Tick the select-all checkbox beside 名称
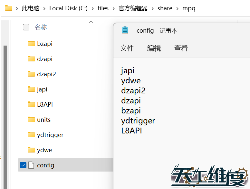The image size is (250, 189). (26, 27)
